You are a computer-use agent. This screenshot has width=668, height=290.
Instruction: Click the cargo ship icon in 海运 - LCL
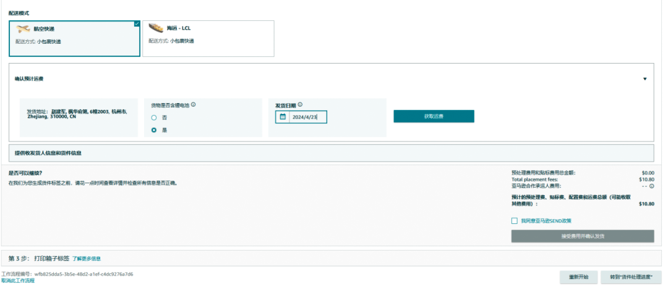point(156,28)
